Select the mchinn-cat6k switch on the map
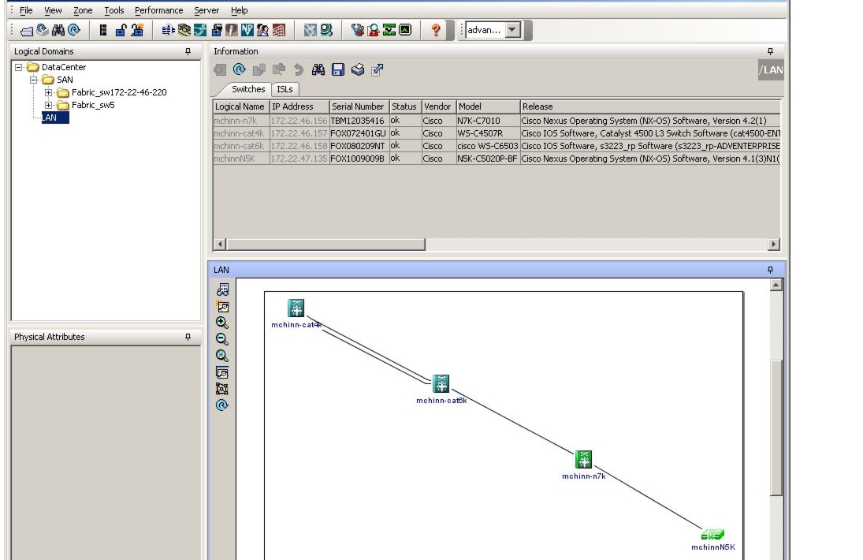Viewport: 863px width, 560px height. 441,383
